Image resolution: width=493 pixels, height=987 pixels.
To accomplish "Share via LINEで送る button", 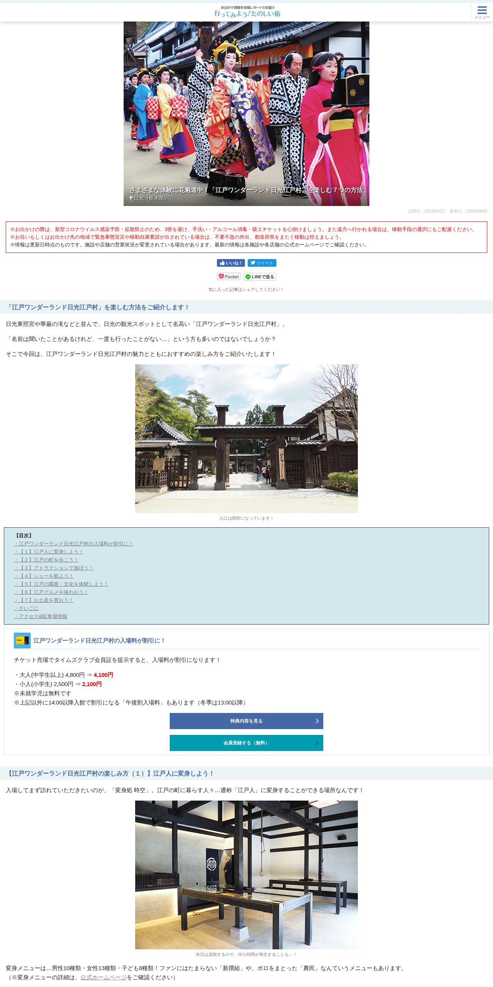I will pos(260,277).
